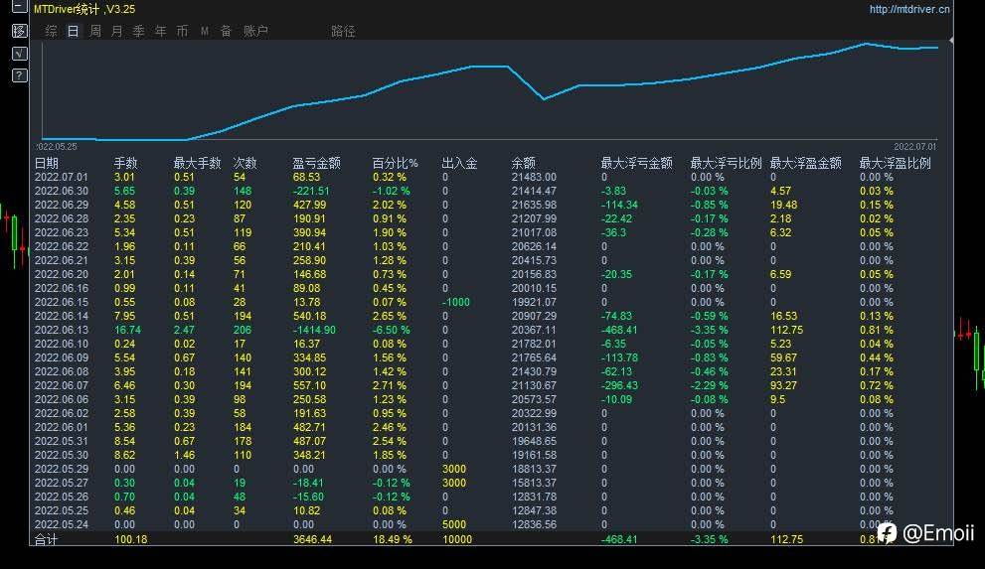Click the 最大浮亏比例 column header
The width and height of the screenshot is (985, 569).
727,163
